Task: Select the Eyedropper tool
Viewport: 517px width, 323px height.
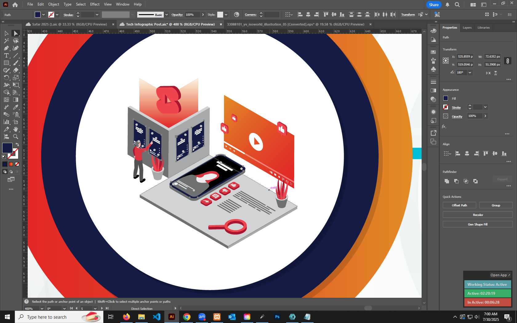Action: point(16,107)
